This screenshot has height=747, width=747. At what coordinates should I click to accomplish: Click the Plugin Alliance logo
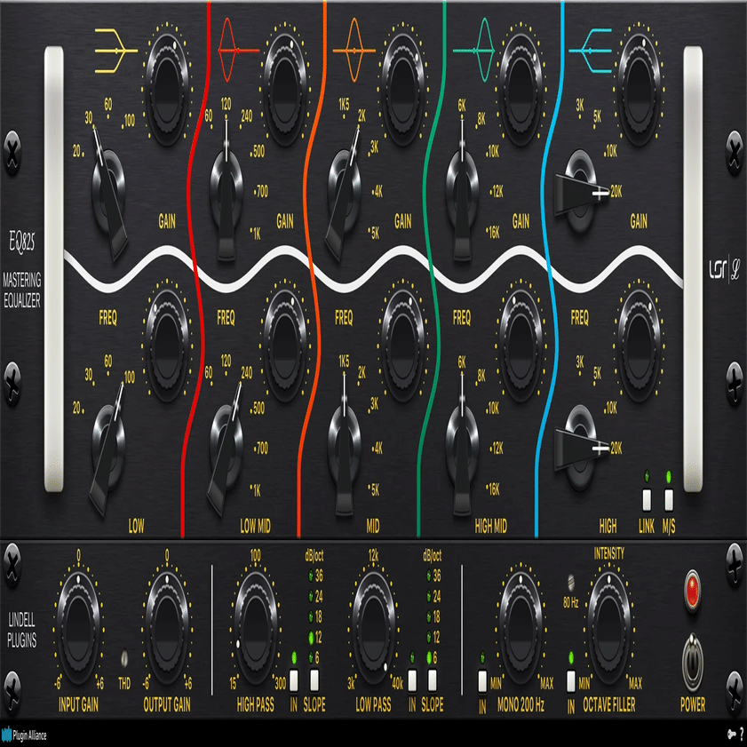(24, 735)
